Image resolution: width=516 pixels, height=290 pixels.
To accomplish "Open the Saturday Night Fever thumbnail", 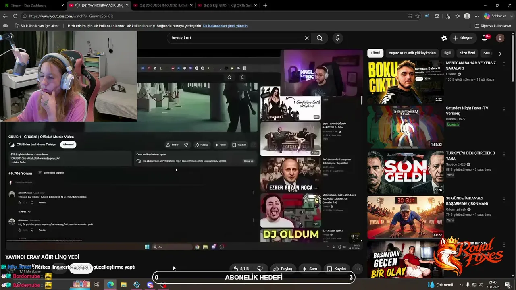I will pyautogui.click(x=405, y=127).
